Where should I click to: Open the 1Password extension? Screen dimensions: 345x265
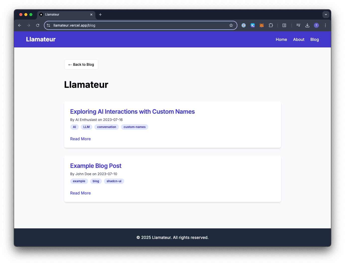[x=244, y=25]
